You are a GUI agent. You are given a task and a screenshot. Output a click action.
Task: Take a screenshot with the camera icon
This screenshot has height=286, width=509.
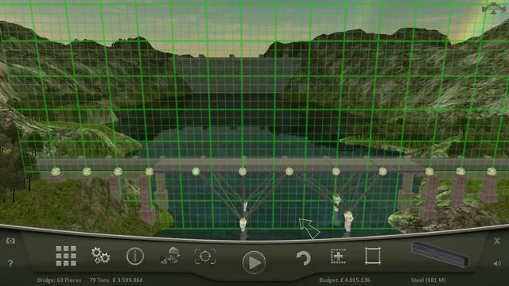click(10, 241)
